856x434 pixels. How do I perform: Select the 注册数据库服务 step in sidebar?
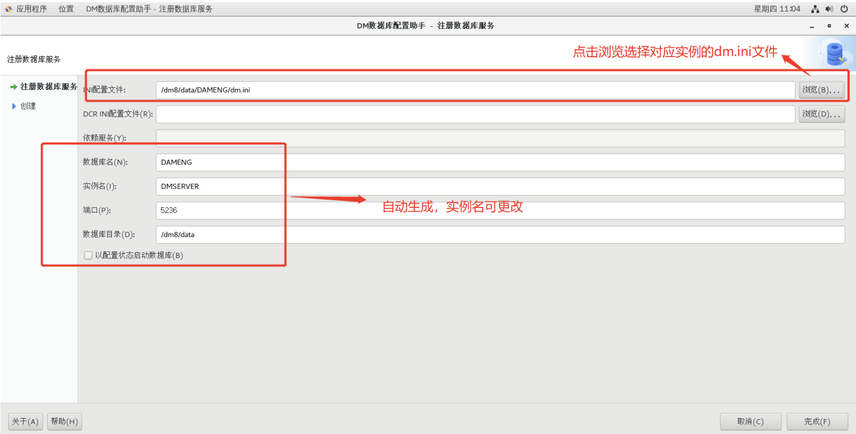coord(49,87)
